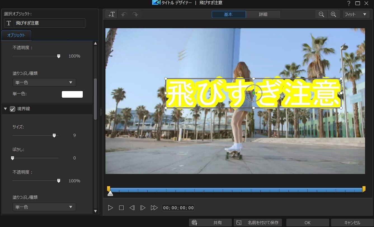Click the border 不透明度 slider handle
The width and height of the screenshot is (374, 227).
point(58,181)
